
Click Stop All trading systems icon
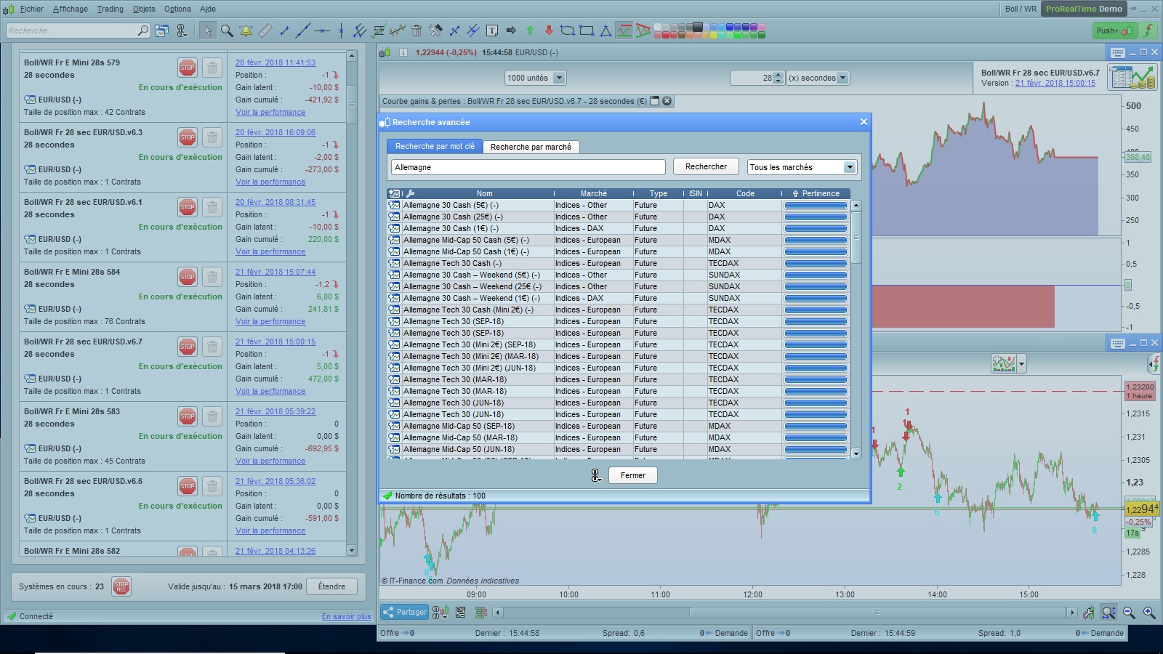121,586
